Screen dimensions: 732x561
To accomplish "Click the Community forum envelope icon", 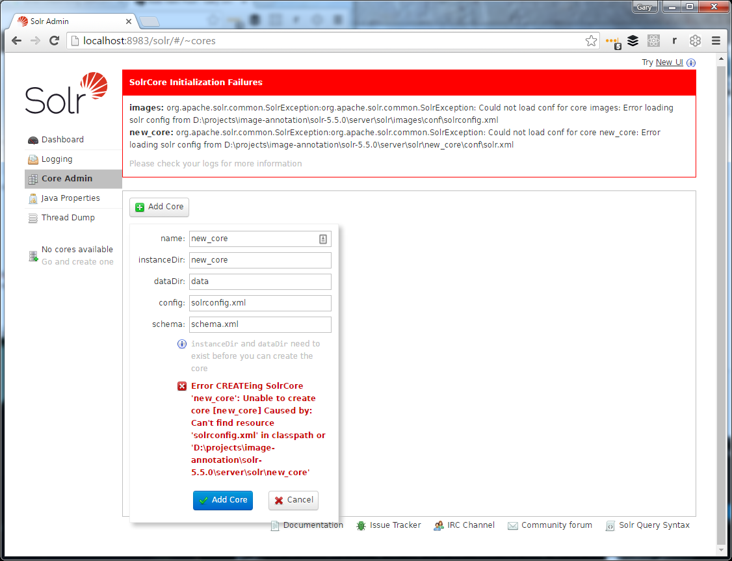I will tap(514, 525).
